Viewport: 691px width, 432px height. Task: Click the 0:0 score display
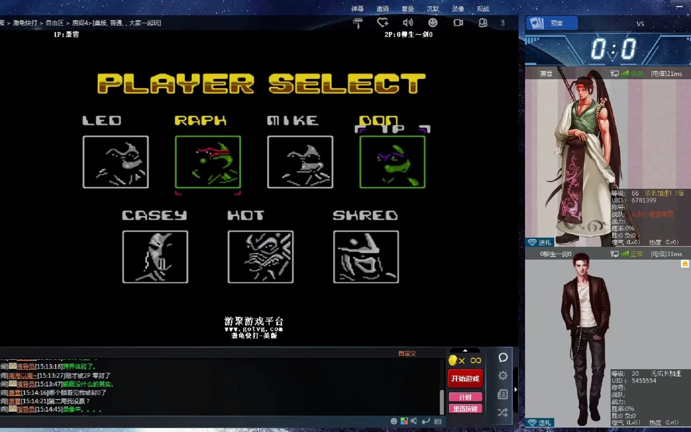coord(613,49)
